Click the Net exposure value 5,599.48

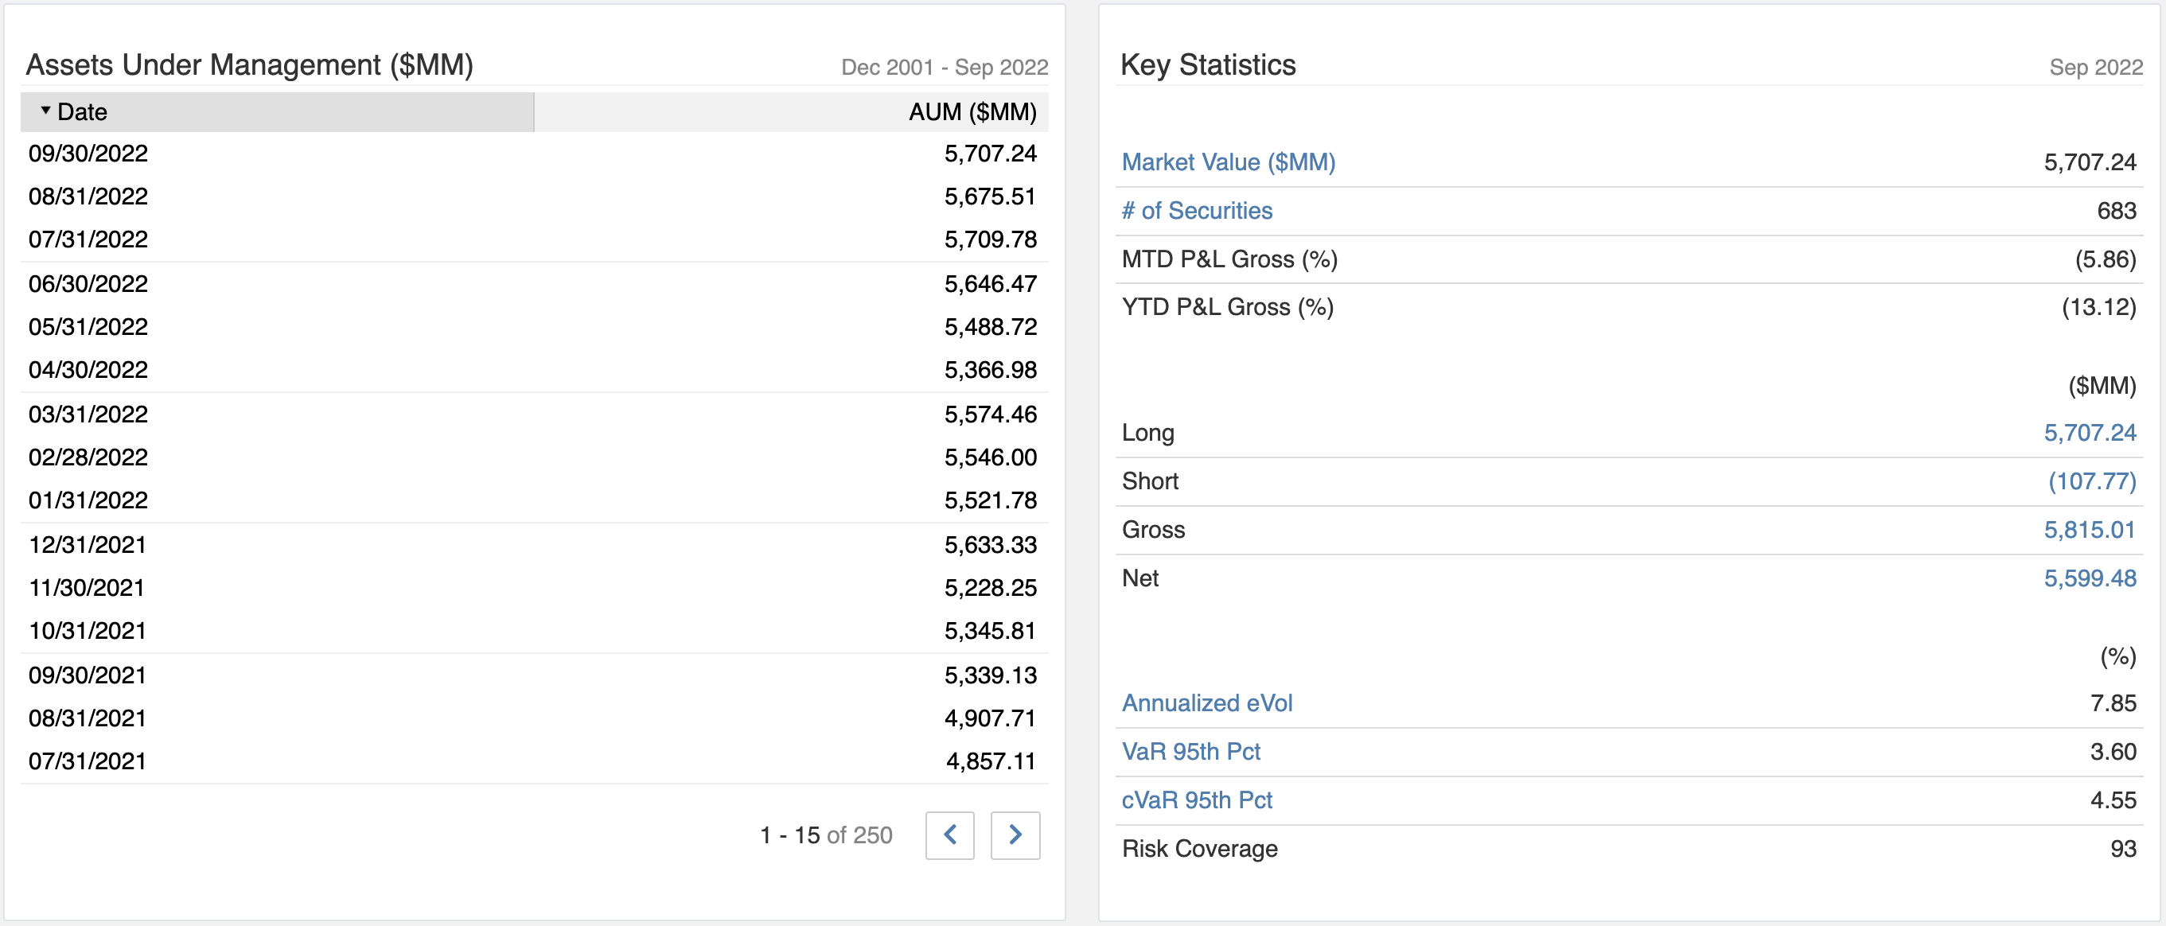click(2090, 578)
